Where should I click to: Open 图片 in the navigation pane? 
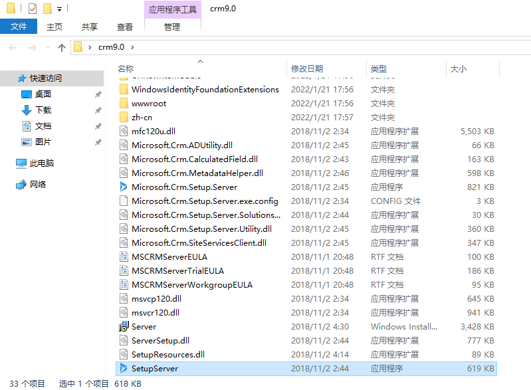pos(43,142)
